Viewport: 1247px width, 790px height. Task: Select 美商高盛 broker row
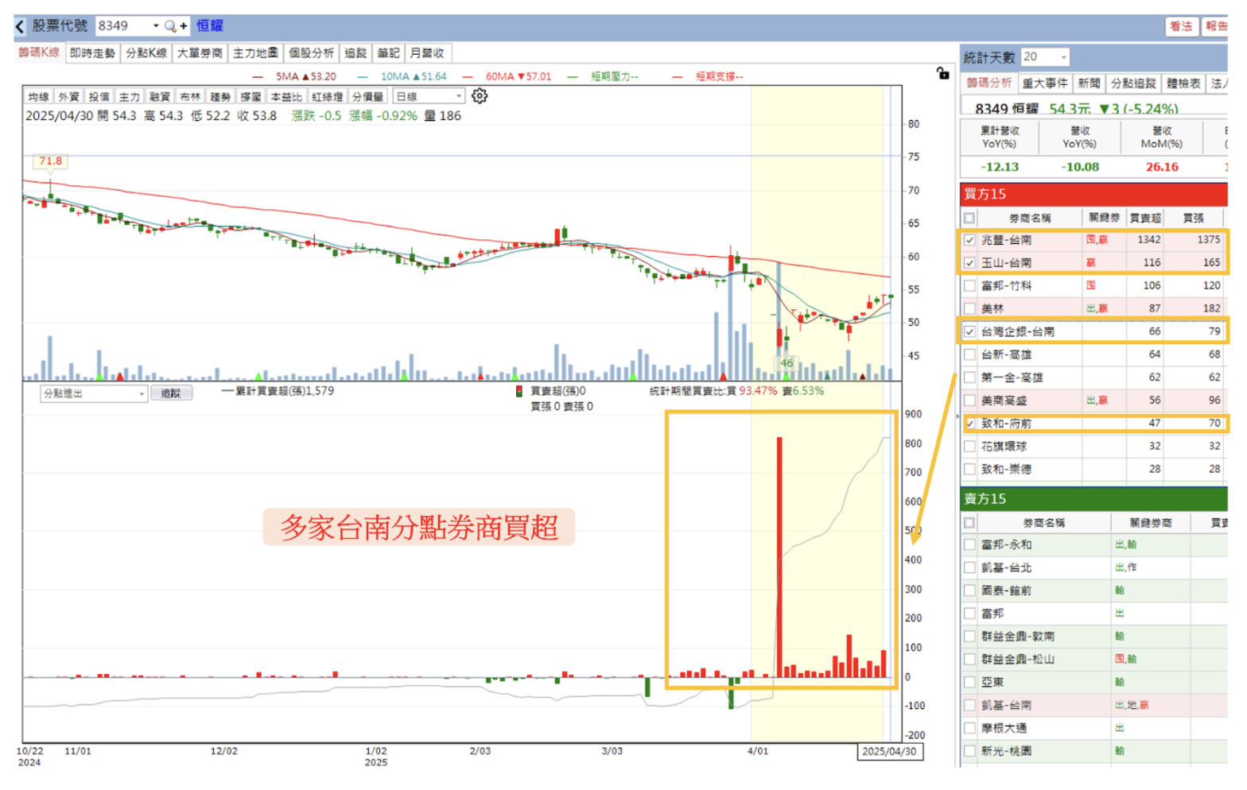[1094, 401]
